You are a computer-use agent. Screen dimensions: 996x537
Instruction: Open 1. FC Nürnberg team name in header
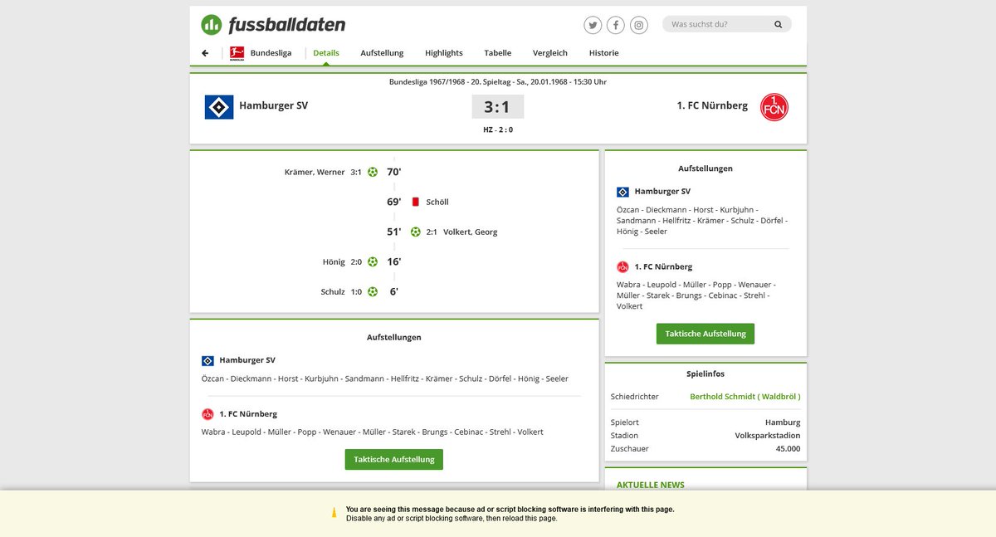(712, 105)
